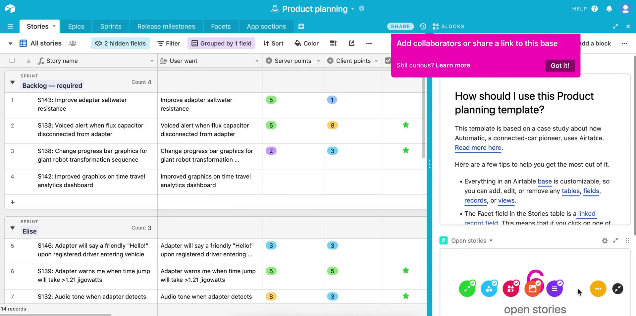This screenshot has height=316, width=636.
Task: Switch to the Release milestones tab
Action: click(166, 26)
